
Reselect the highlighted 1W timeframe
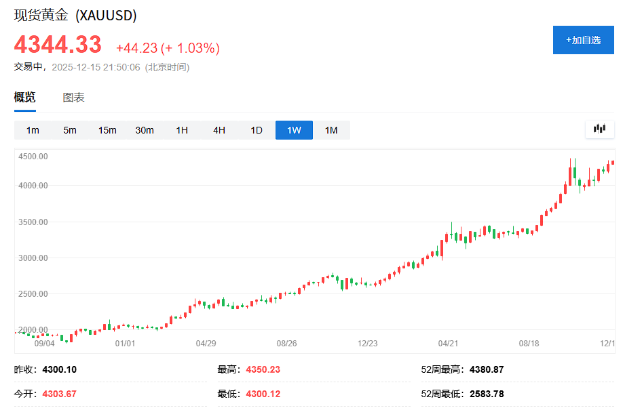(x=293, y=129)
